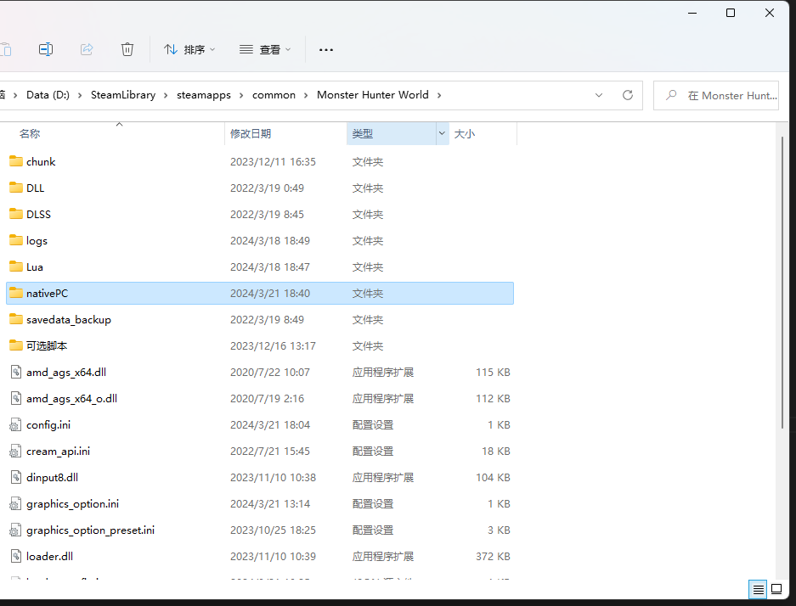Click the loader.dll file name

click(x=49, y=556)
